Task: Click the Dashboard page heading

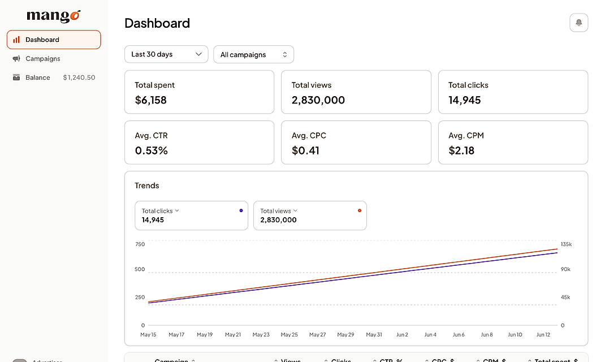Action: [157, 23]
